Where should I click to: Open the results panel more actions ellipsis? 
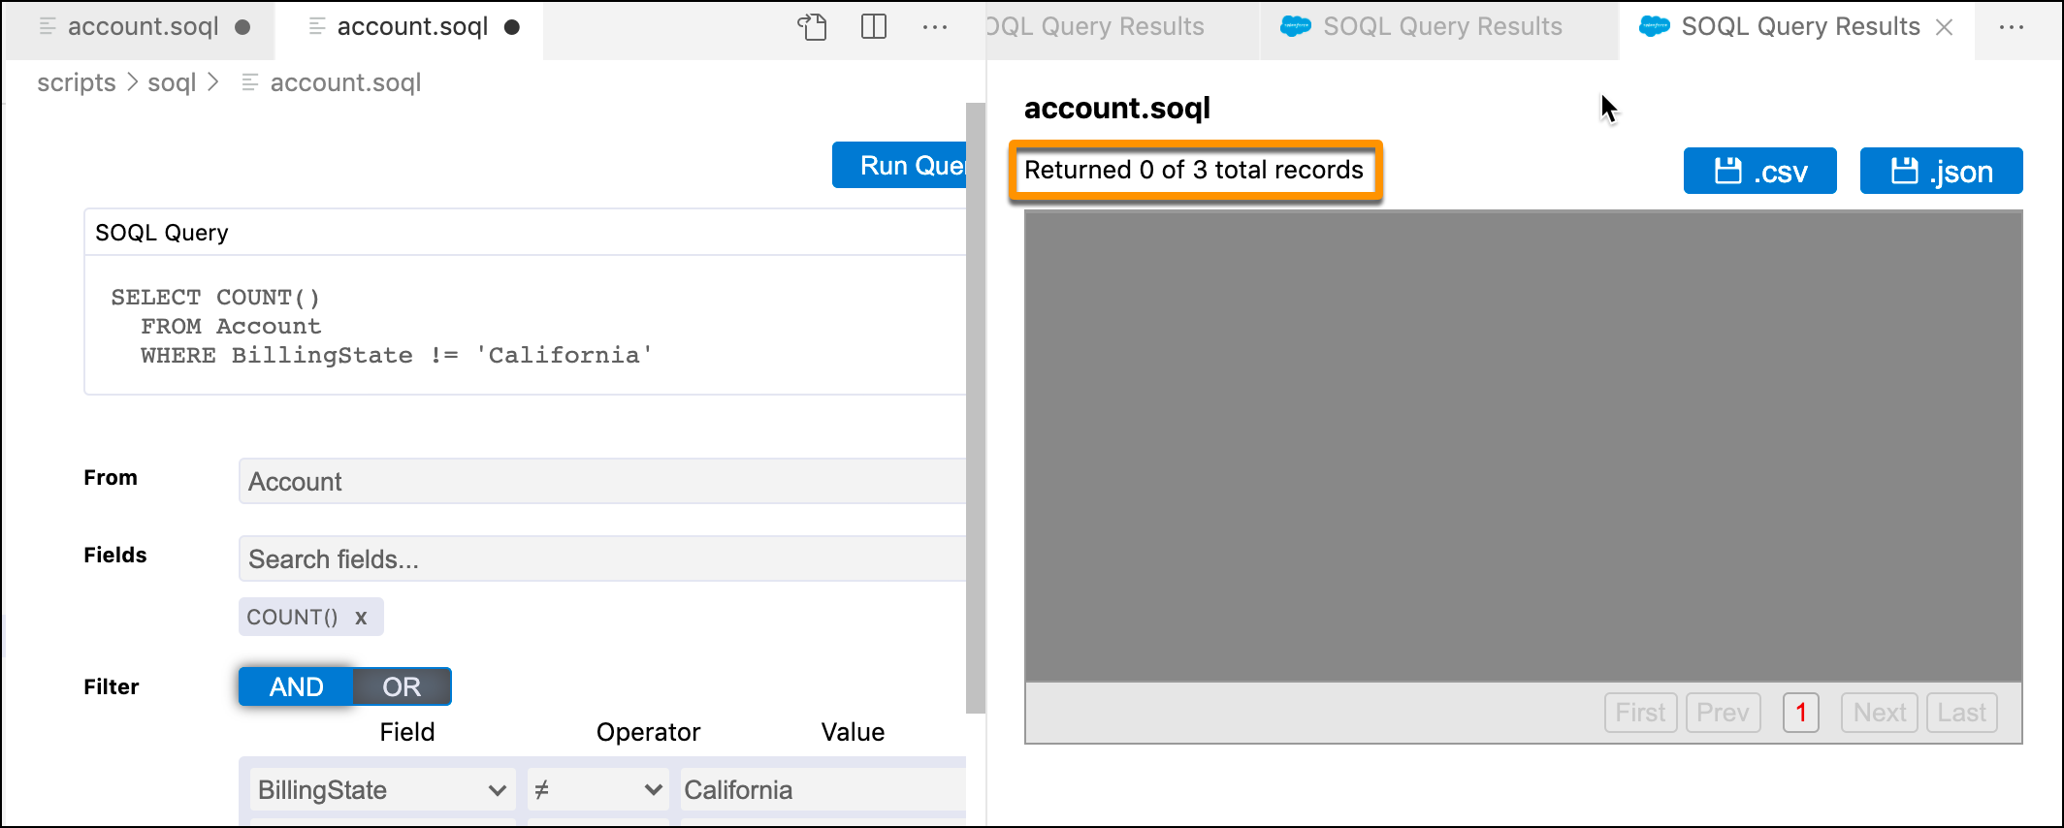click(2012, 27)
